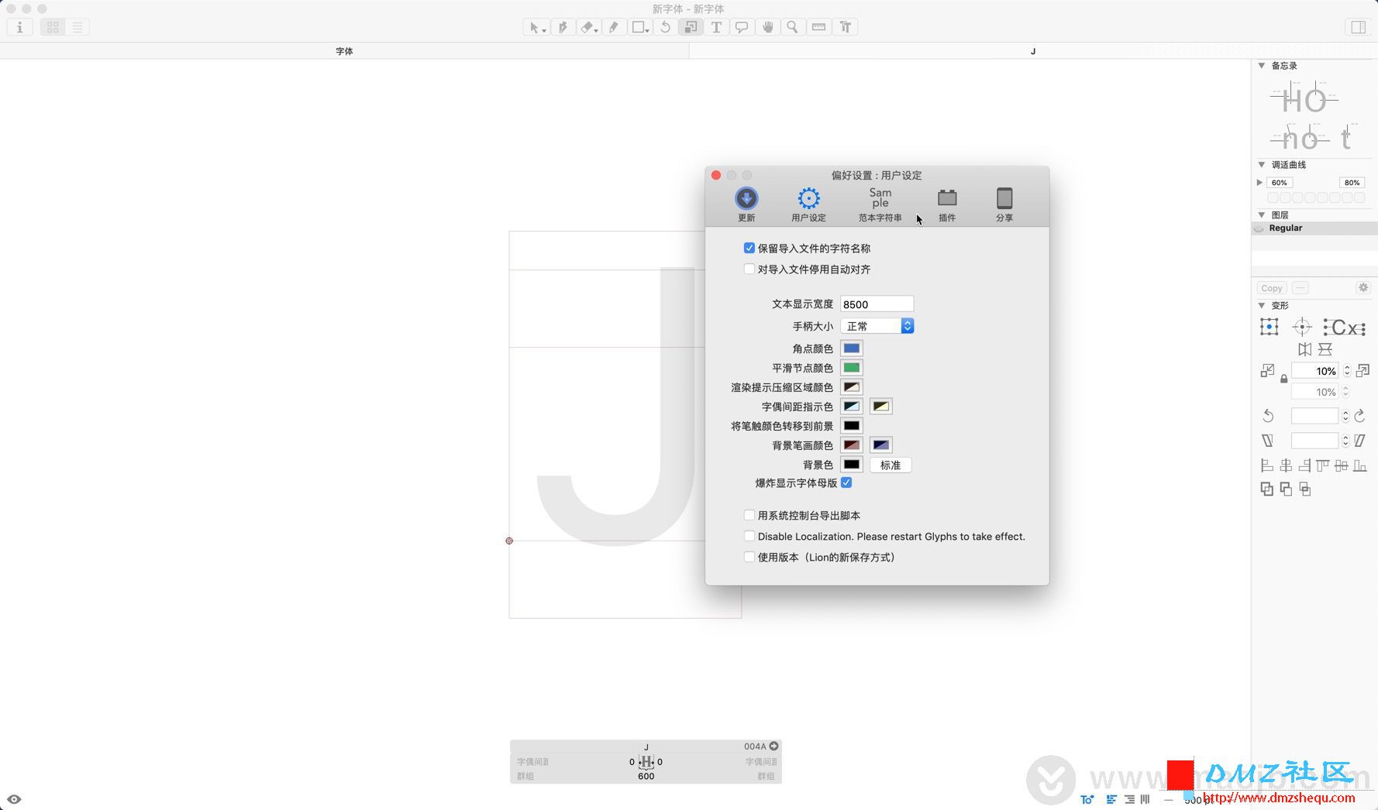Activate the scale tool in toolbar
The width and height of the screenshot is (1378, 810).
[690, 27]
